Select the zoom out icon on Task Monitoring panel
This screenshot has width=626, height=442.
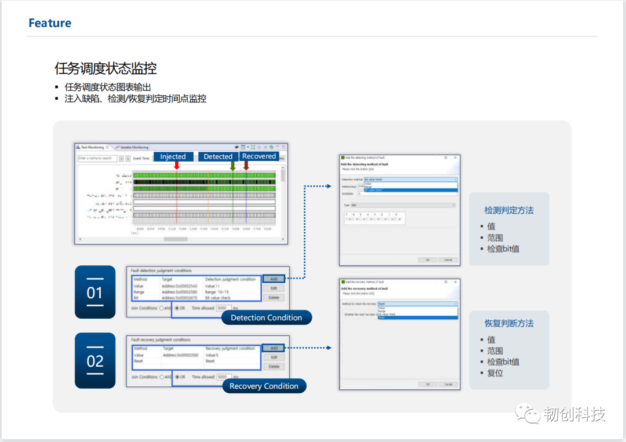pyautogui.click(x=265, y=147)
